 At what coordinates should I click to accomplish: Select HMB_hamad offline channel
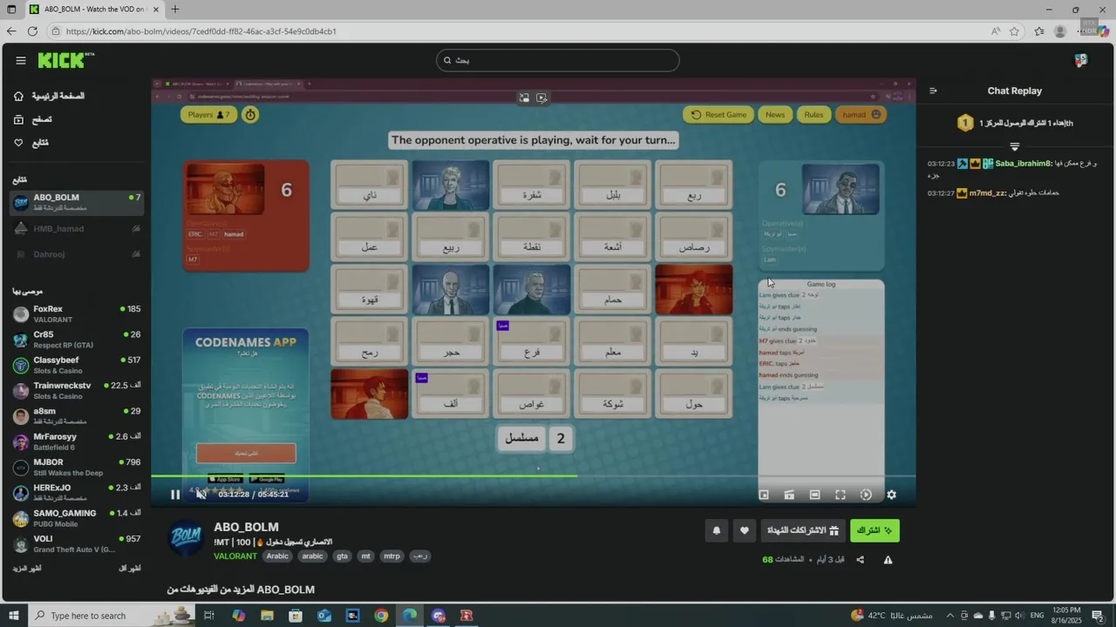click(77, 228)
